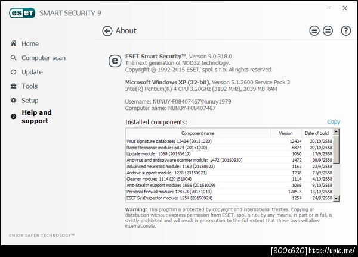Open the Computer scan section
358x257 pixels.
(x=44, y=58)
